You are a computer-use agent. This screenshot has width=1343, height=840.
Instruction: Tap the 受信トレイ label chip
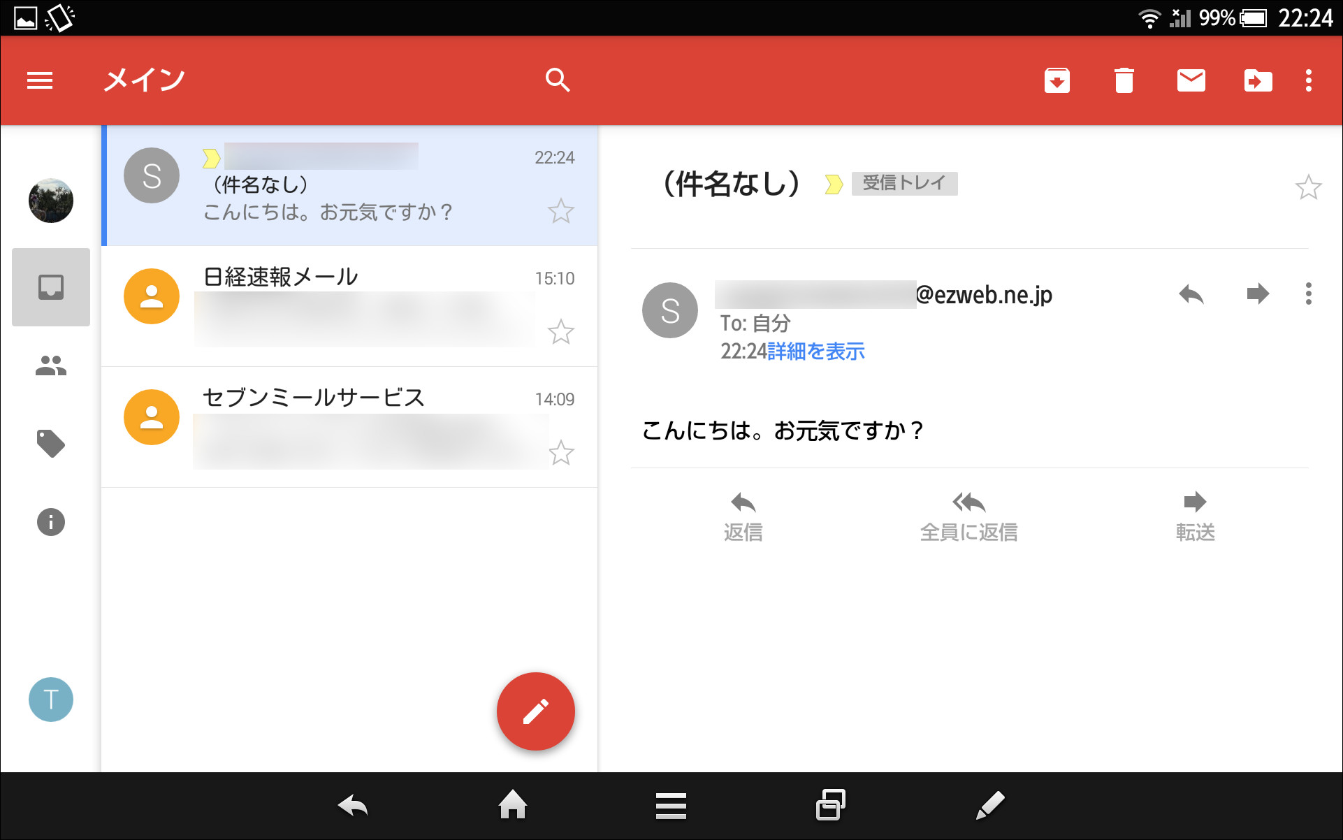click(x=904, y=183)
